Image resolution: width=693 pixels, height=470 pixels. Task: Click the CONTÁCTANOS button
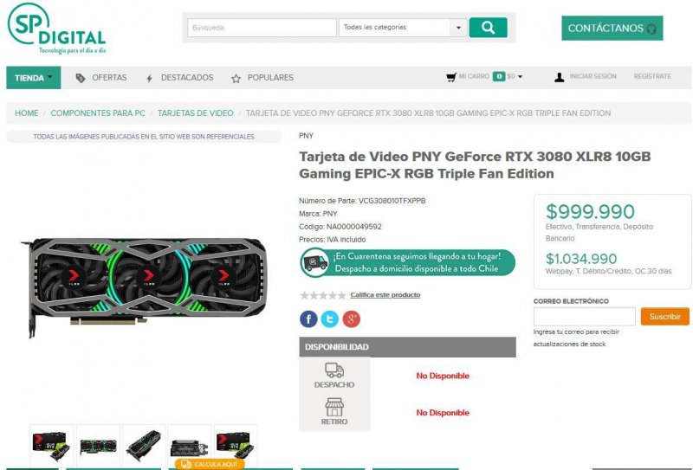pos(612,29)
